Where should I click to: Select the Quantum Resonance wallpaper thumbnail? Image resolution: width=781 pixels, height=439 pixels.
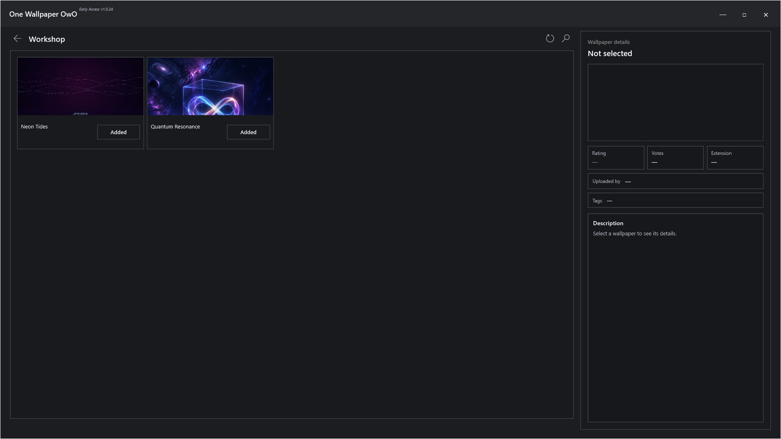coord(210,86)
